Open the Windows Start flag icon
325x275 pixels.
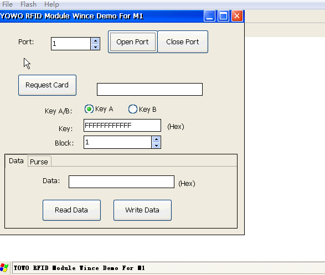(4, 268)
